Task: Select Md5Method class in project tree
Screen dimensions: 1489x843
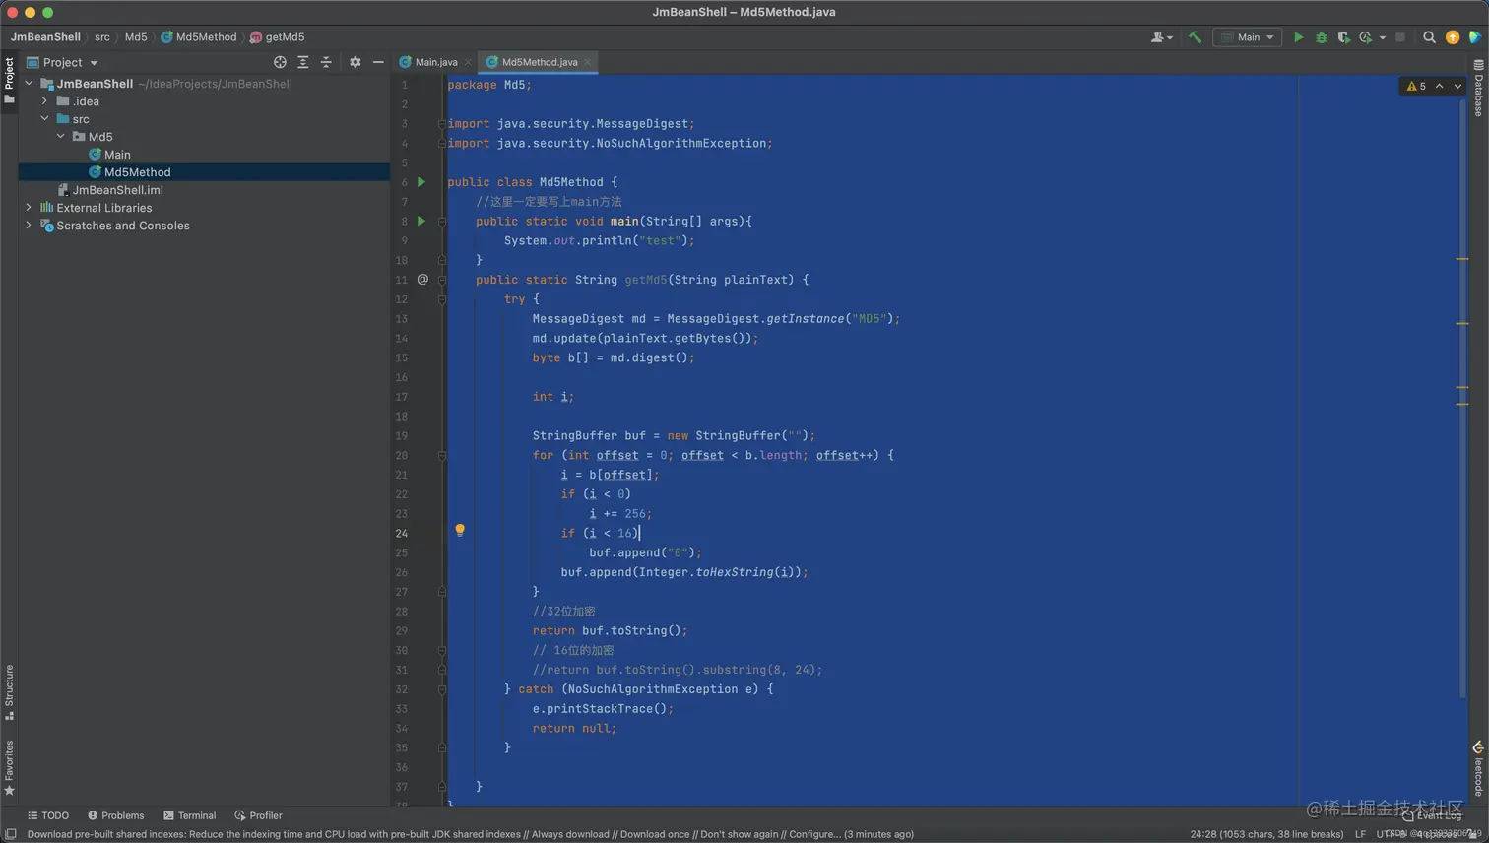Action: click(x=130, y=172)
